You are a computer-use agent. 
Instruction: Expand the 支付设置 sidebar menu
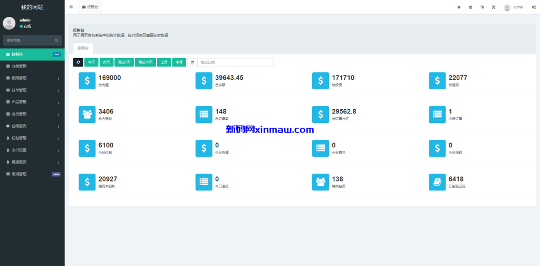pyautogui.click(x=32, y=150)
